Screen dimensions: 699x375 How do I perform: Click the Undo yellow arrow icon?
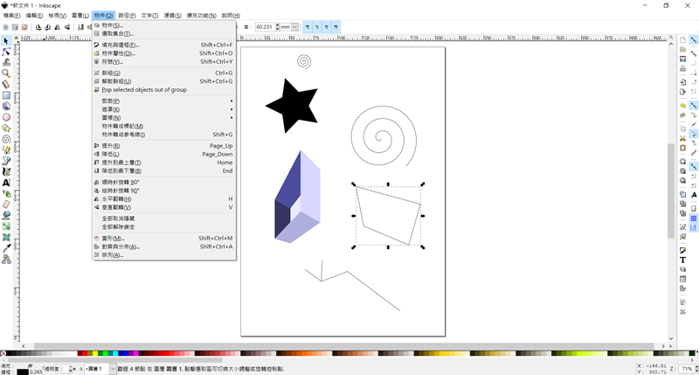tap(682, 105)
